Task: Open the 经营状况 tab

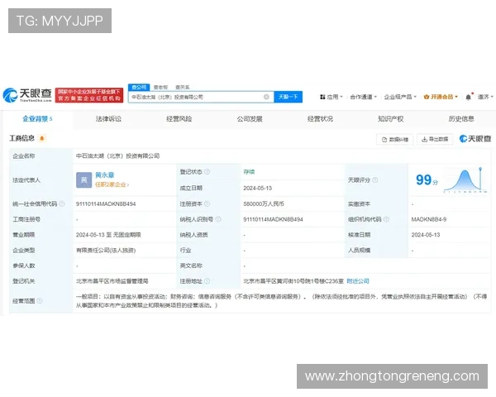Action: point(320,119)
